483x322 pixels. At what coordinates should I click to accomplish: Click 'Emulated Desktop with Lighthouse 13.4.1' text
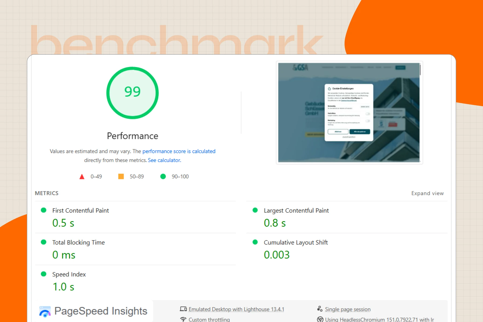(236, 309)
